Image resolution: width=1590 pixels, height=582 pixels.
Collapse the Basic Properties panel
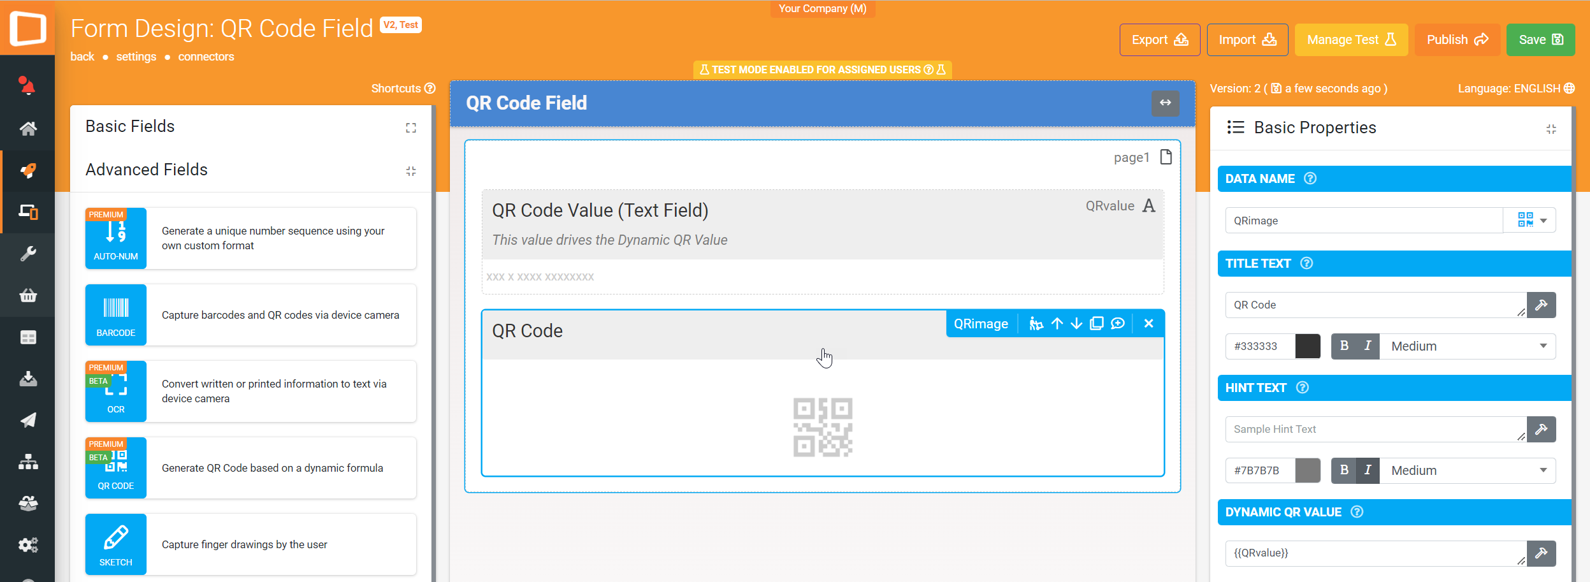(x=1551, y=129)
